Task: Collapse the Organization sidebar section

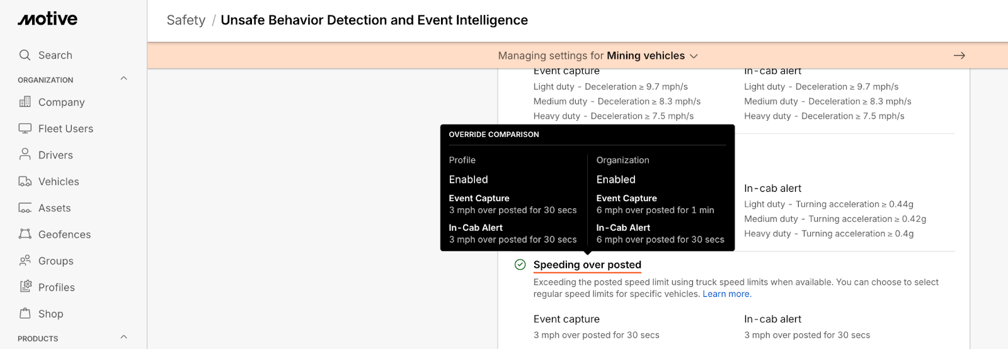Action: tap(123, 79)
